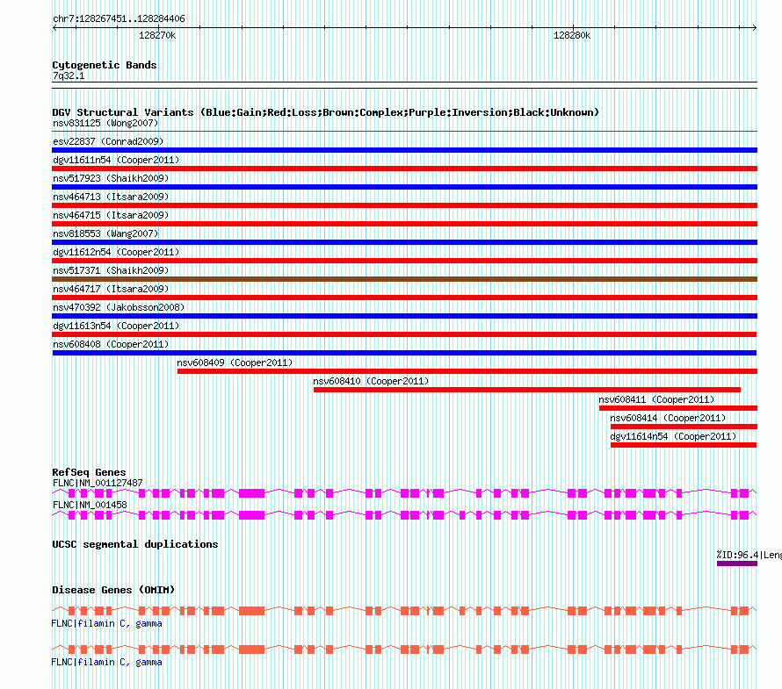This screenshot has height=689, width=782.
Task: Click the nsv608408 (Cooper2011) label
Action: click(x=111, y=344)
